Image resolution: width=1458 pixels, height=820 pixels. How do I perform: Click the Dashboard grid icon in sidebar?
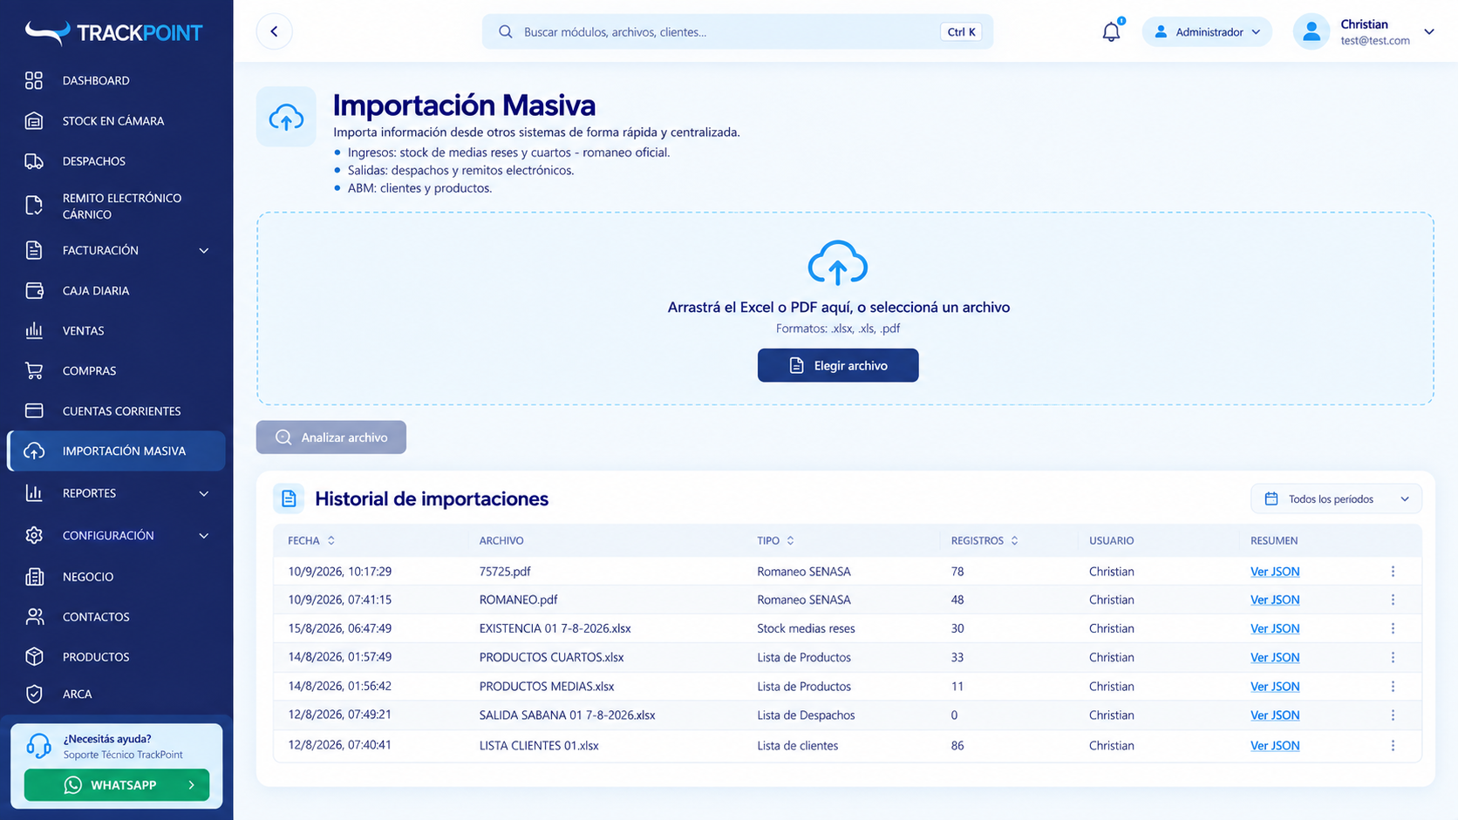(x=34, y=80)
